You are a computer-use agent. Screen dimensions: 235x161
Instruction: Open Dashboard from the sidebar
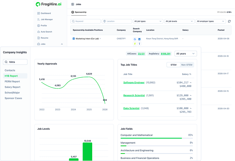point(44,13)
